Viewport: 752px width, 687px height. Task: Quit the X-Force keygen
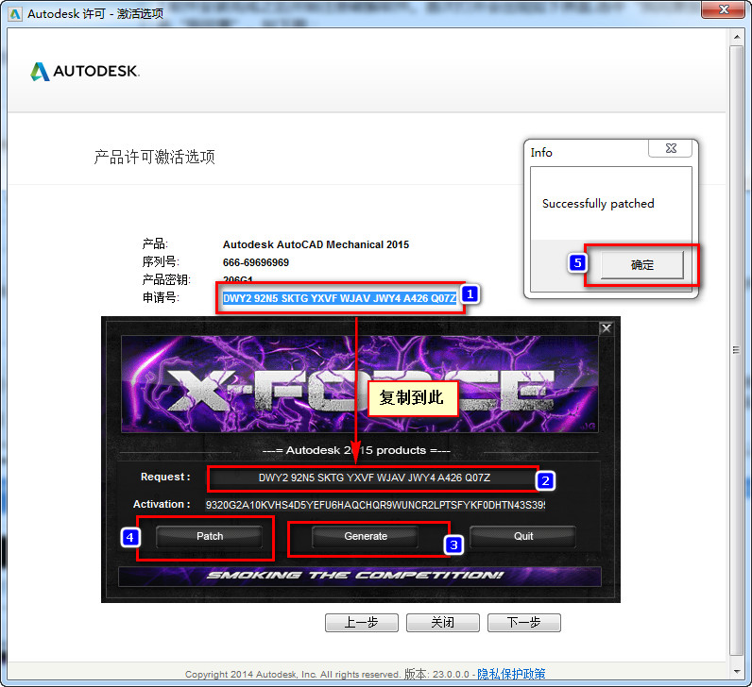(x=522, y=536)
